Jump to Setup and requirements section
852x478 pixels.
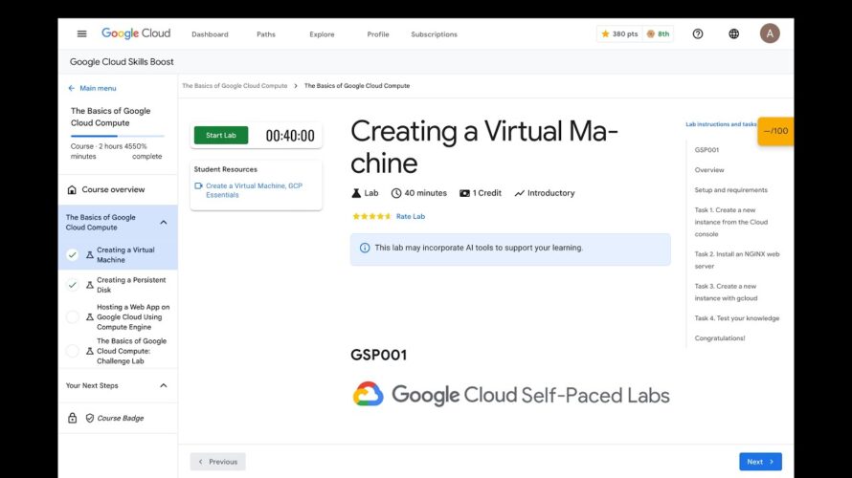coord(730,190)
